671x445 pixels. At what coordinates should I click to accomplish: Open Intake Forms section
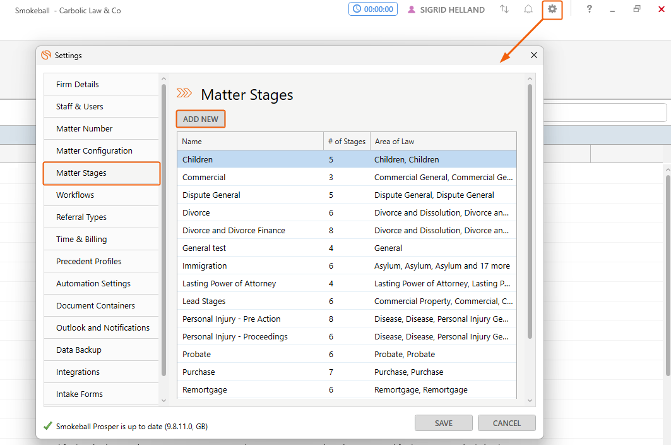coord(101,394)
